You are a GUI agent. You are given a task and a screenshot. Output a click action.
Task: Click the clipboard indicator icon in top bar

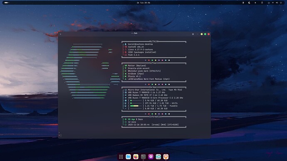click(x=262, y=3)
